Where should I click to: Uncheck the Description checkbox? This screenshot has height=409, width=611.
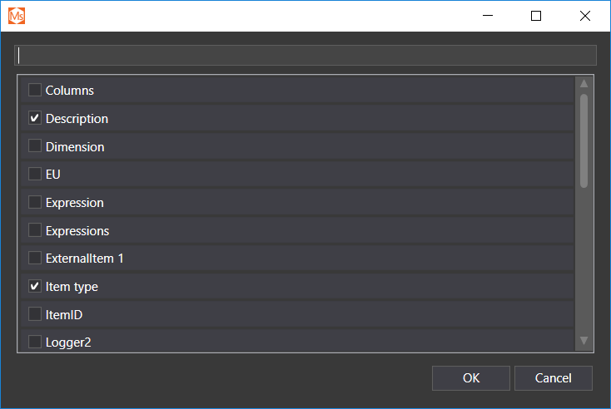(x=35, y=118)
